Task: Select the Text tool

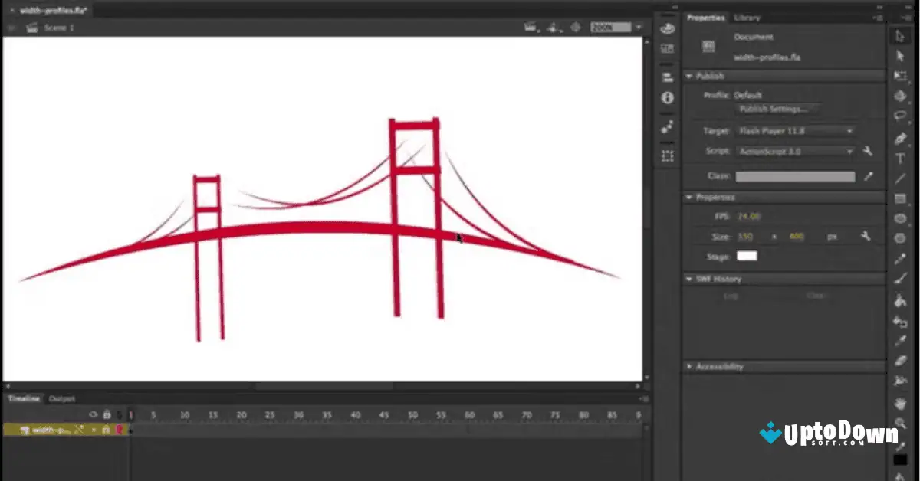Action: (x=901, y=156)
